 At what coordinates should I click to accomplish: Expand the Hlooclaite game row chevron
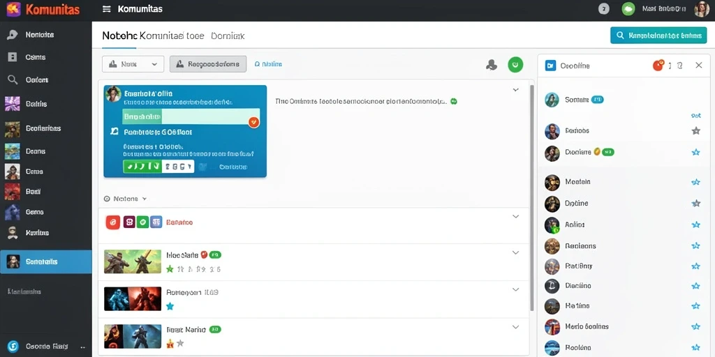pyautogui.click(x=516, y=252)
